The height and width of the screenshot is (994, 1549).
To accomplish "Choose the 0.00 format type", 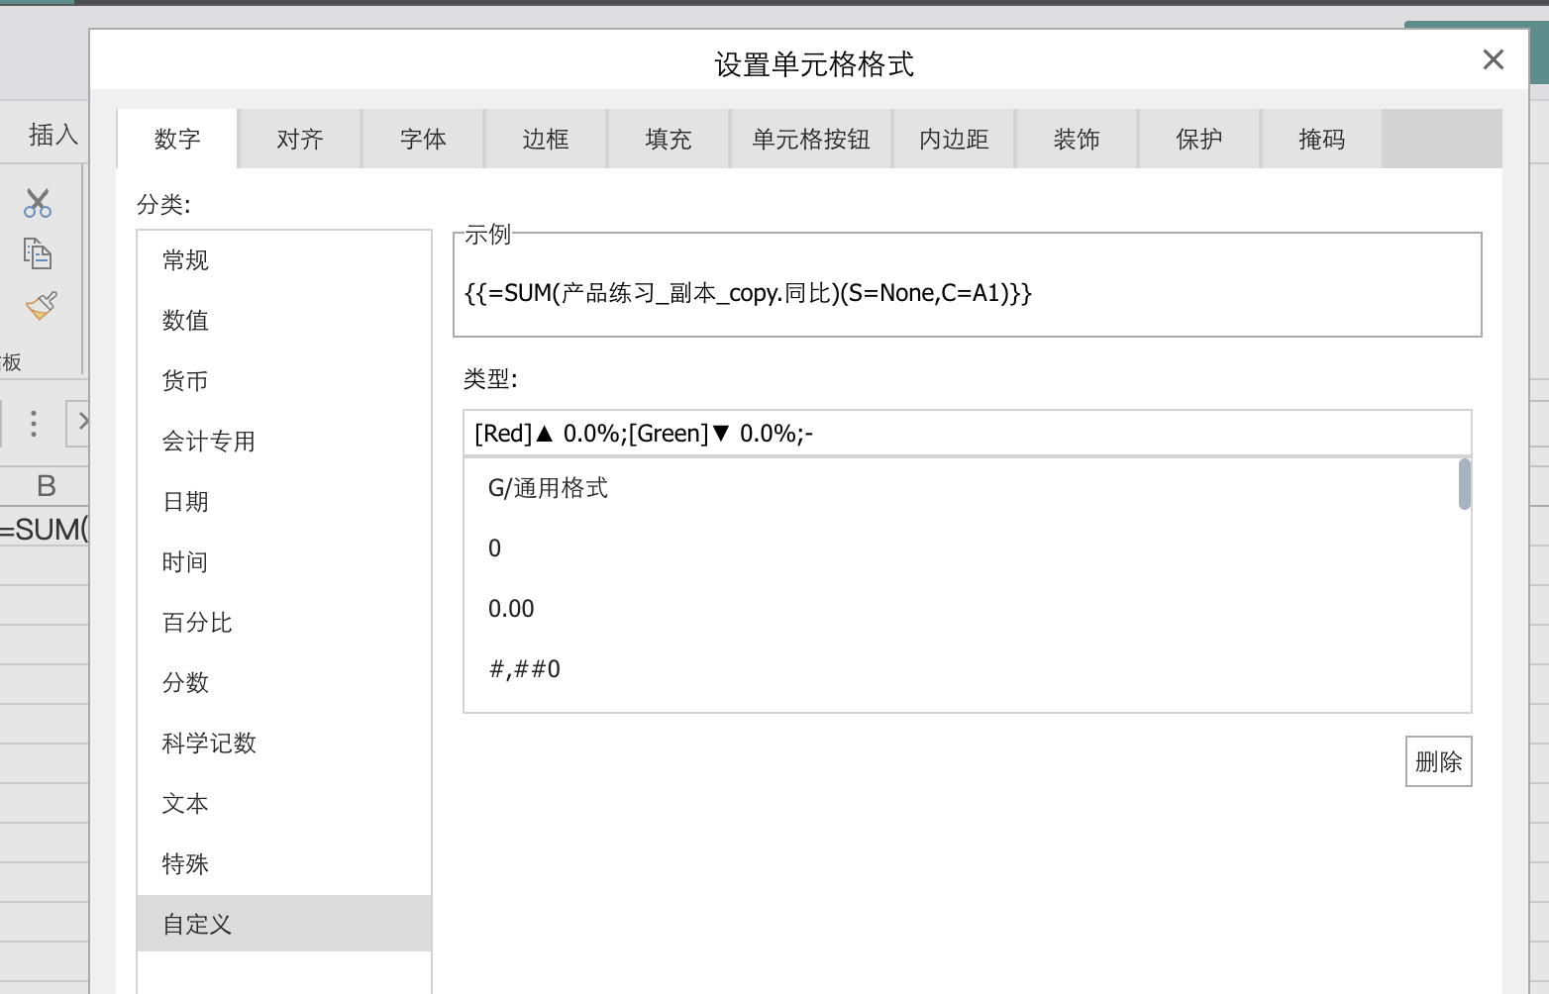I will (511, 608).
